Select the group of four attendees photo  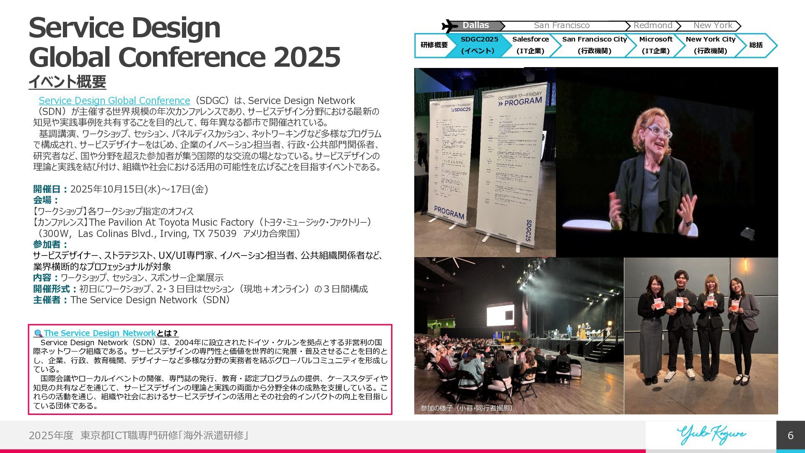[701, 336]
